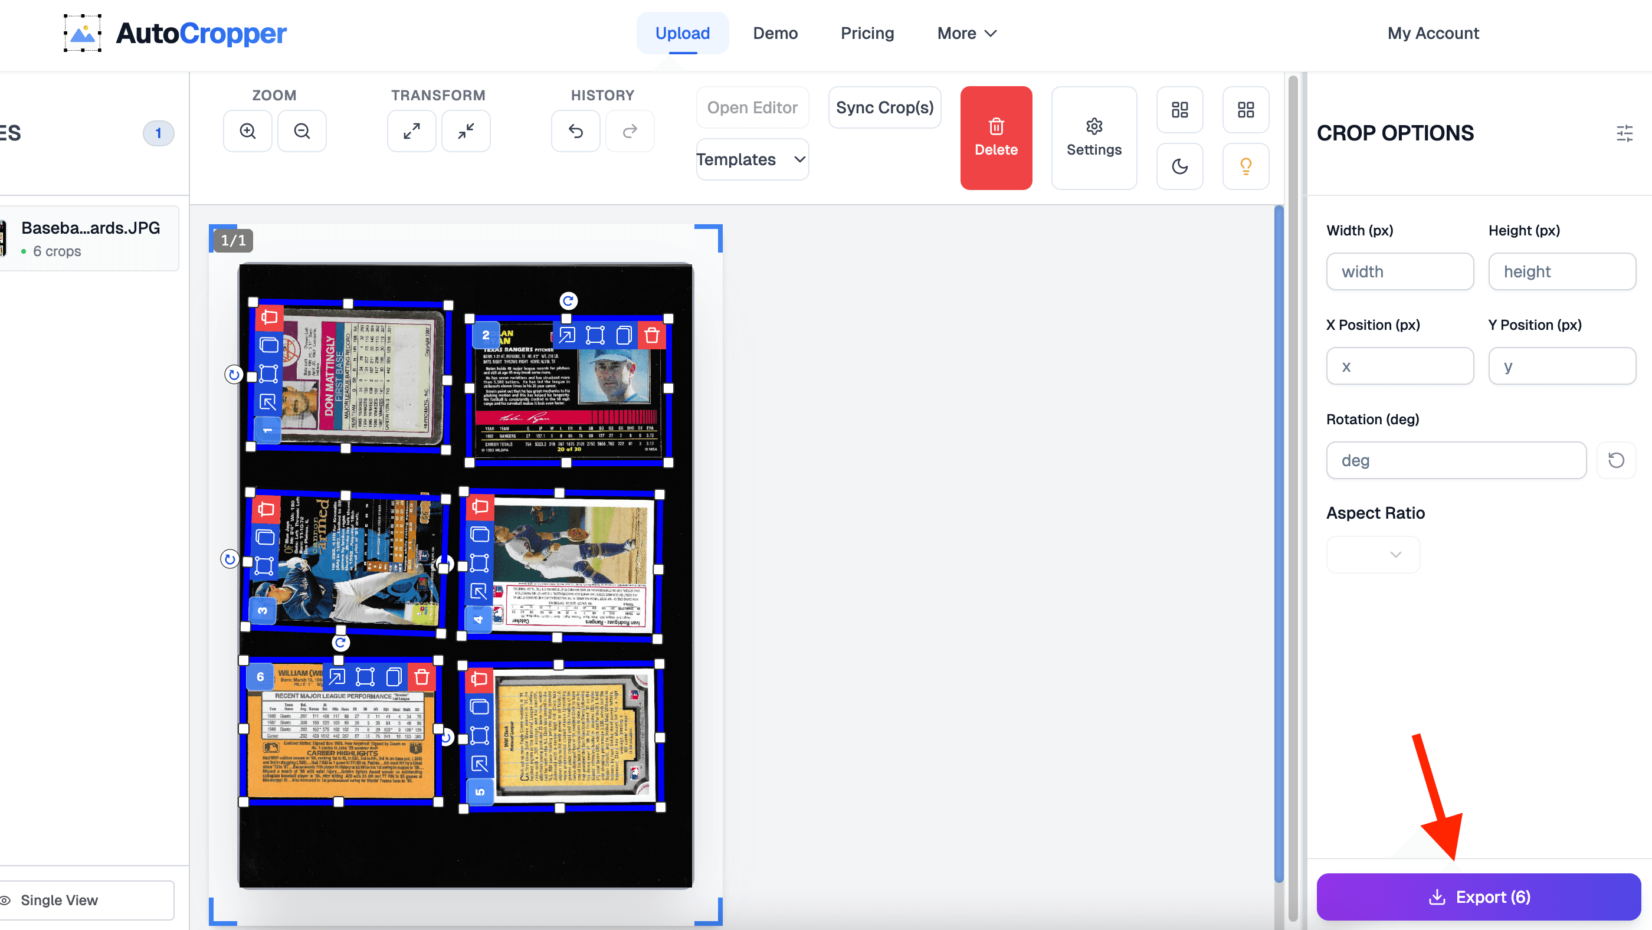Screen dimensions: 1652x930
Task: Click crop 6 open arrow icon
Action: [x=337, y=677]
